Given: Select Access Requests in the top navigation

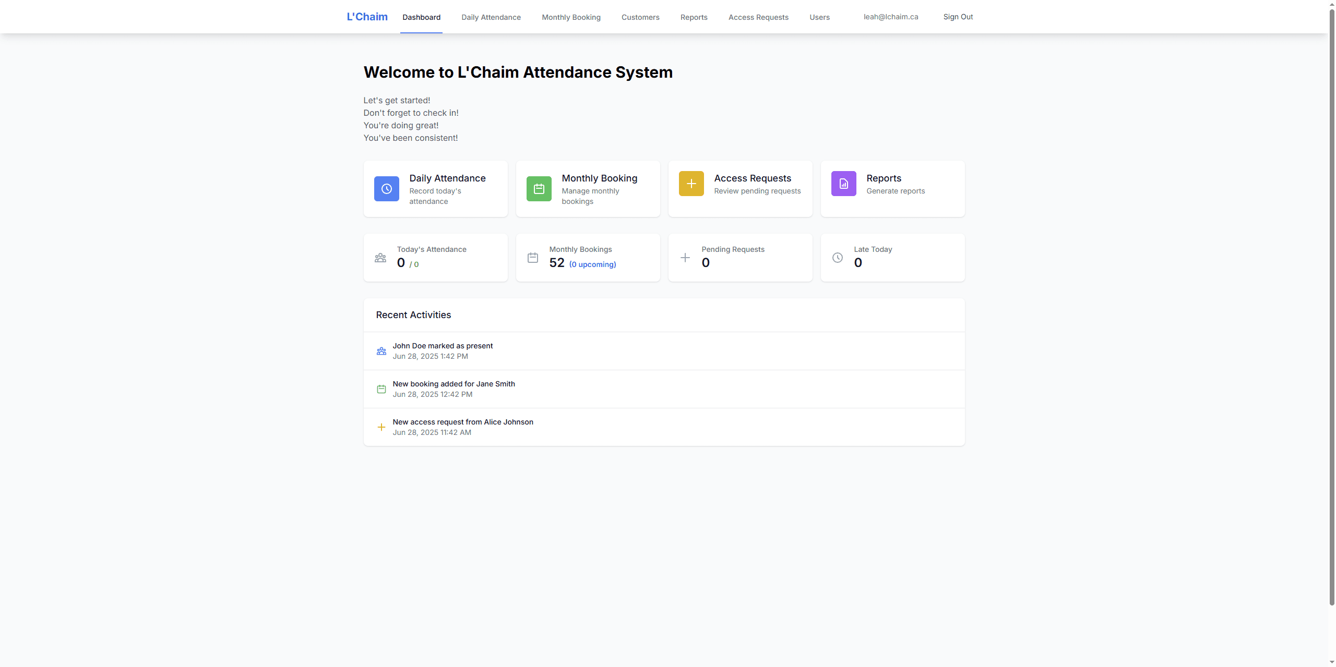Looking at the screenshot, I should pyautogui.click(x=758, y=17).
